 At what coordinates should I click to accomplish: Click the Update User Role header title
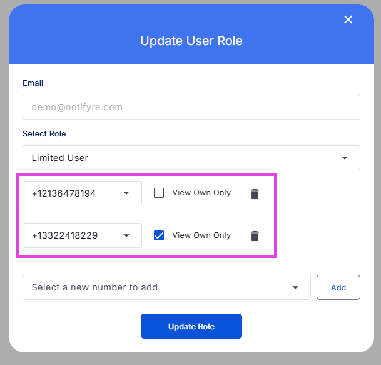coord(191,41)
